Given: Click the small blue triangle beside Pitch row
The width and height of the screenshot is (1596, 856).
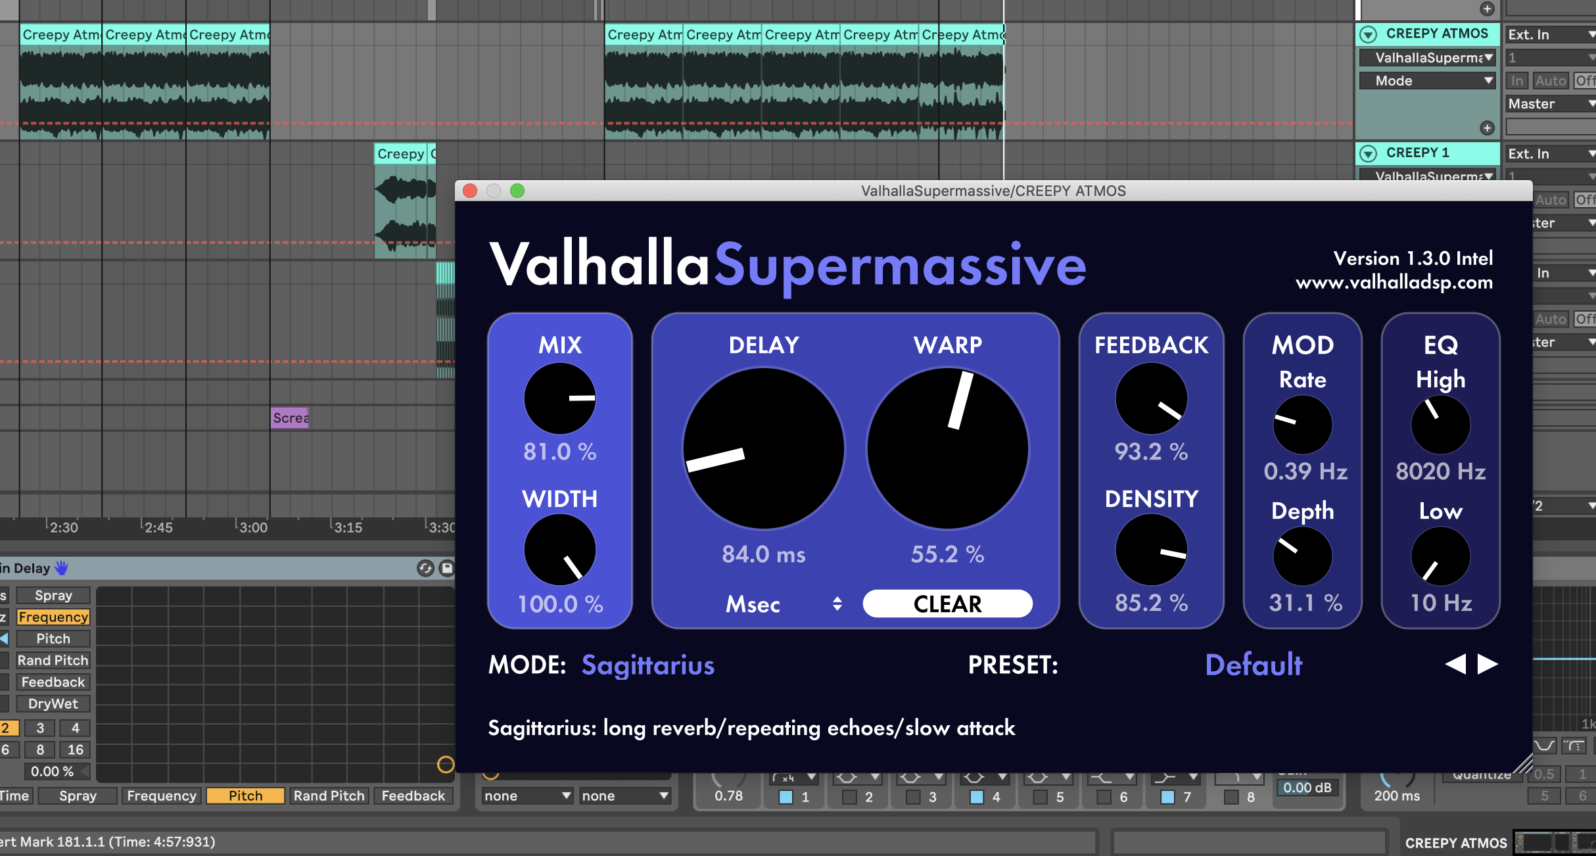Looking at the screenshot, I should click(5, 638).
